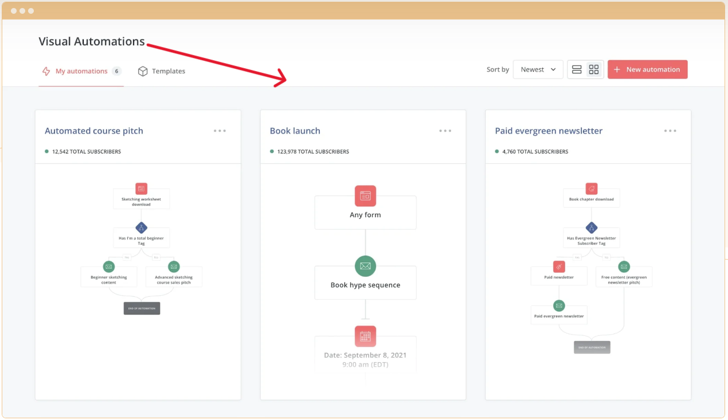
Task: Click End of Automation block in newsletter card
Action: click(x=592, y=347)
